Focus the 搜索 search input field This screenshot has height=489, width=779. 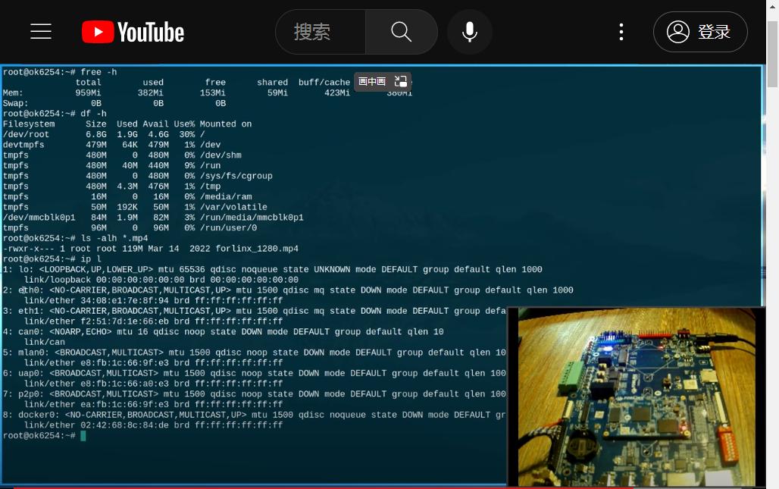click(321, 32)
